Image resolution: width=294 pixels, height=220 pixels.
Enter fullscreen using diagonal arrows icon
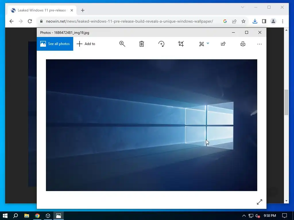pos(260,202)
